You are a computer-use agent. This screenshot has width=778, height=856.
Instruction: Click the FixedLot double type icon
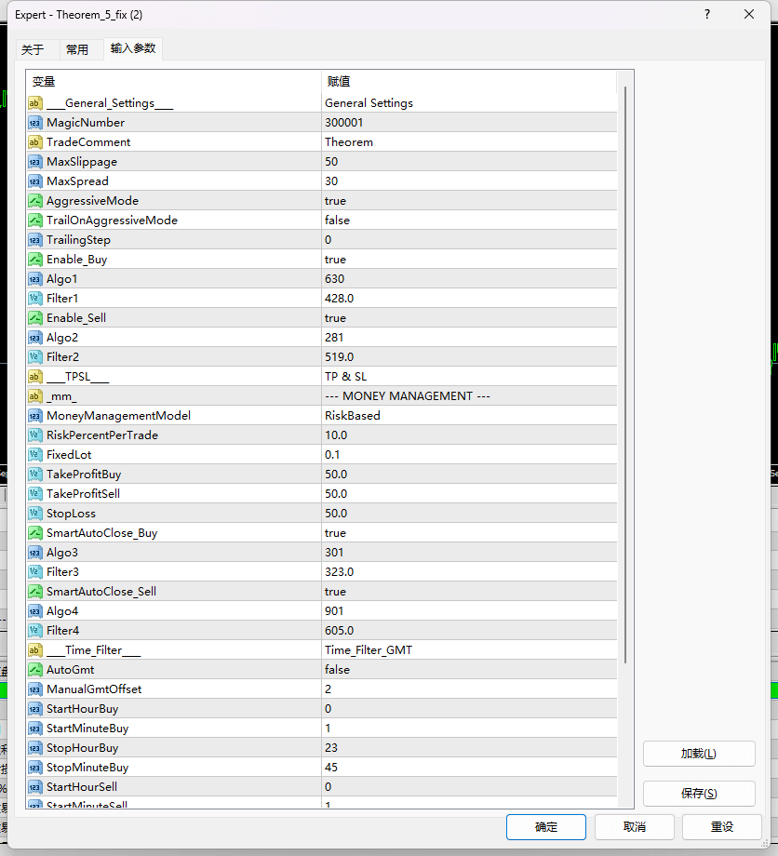coord(35,455)
